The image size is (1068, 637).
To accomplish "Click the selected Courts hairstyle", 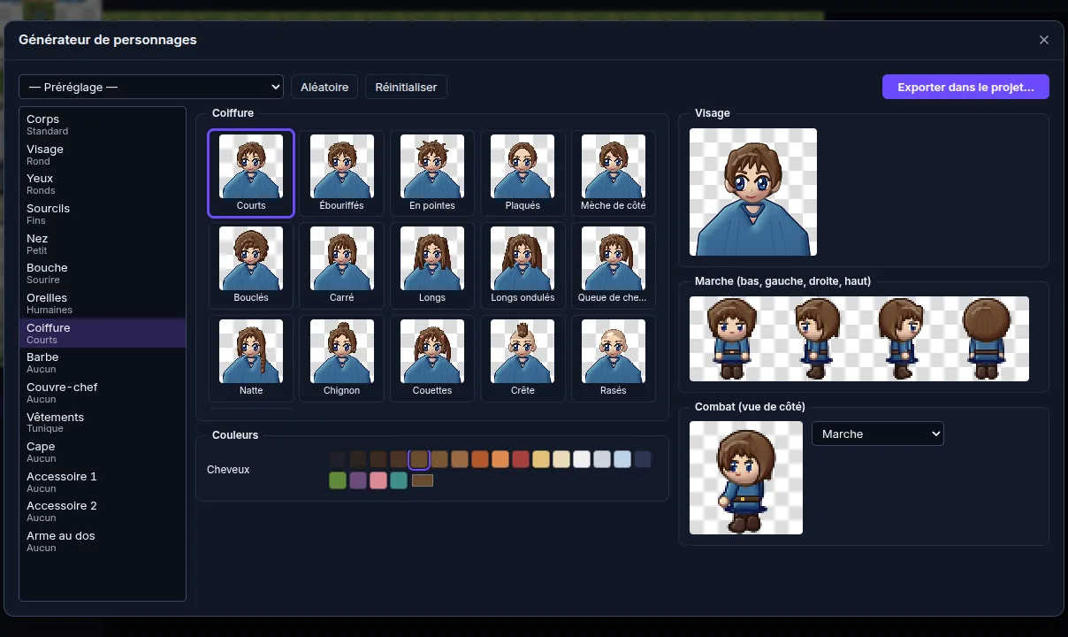I will coord(251,173).
